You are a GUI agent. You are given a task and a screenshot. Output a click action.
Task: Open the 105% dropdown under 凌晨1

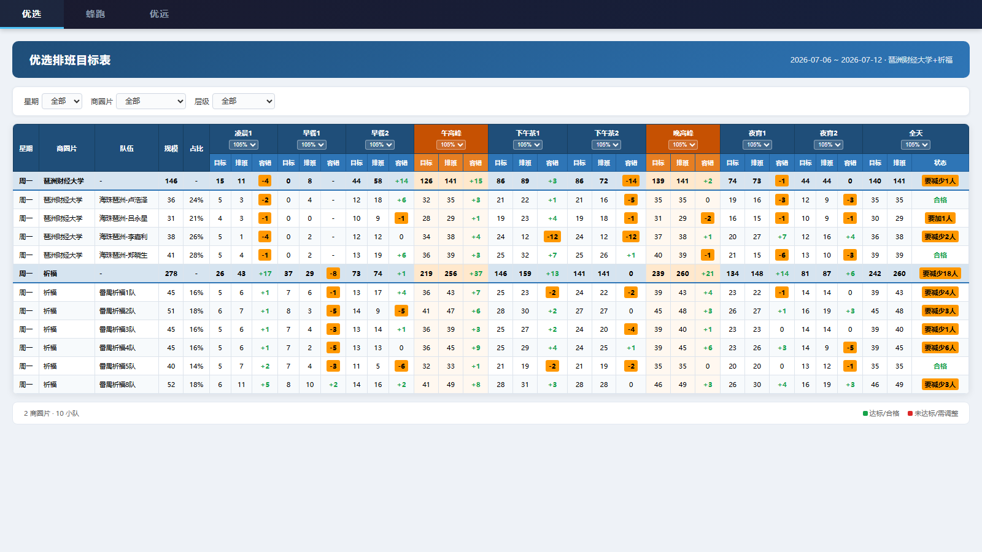coord(244,145)
